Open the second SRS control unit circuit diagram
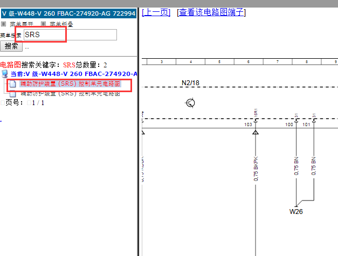This screenshot has height=256, width=338. pos(70,94)
